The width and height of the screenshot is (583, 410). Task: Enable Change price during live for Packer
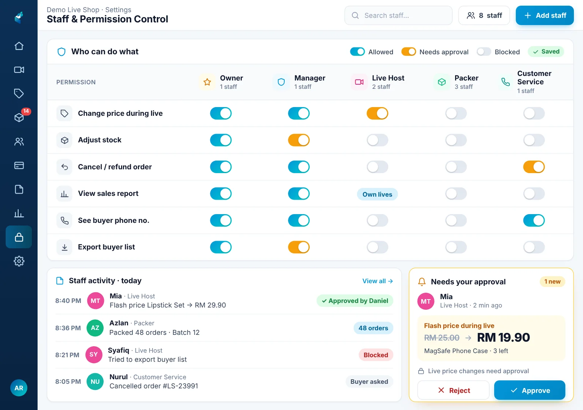pos(456,114)
